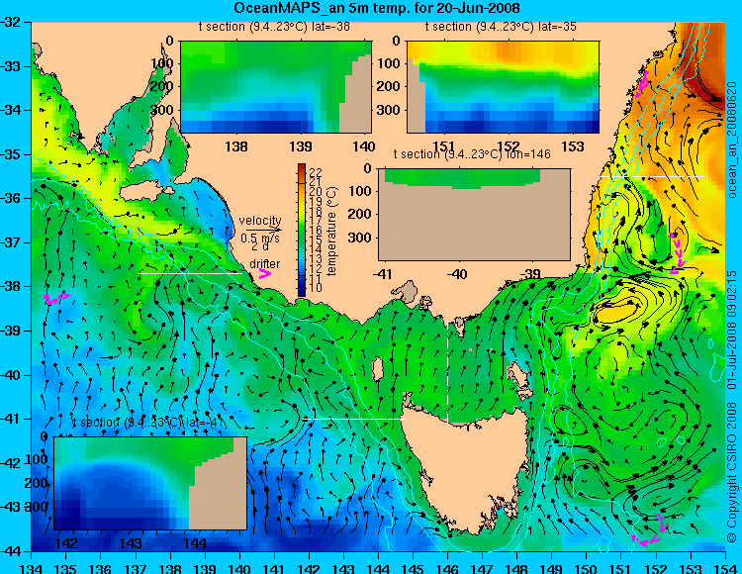
Task: Click the '-32' latitude axis label
Action: click(10, 22)
